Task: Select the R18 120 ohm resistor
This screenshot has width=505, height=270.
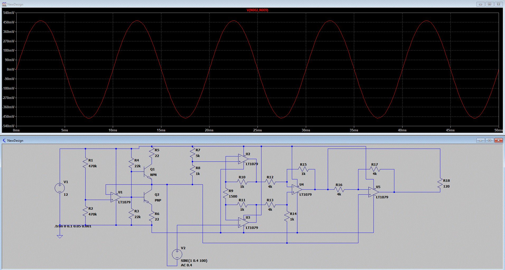Action: click(440, 184)
